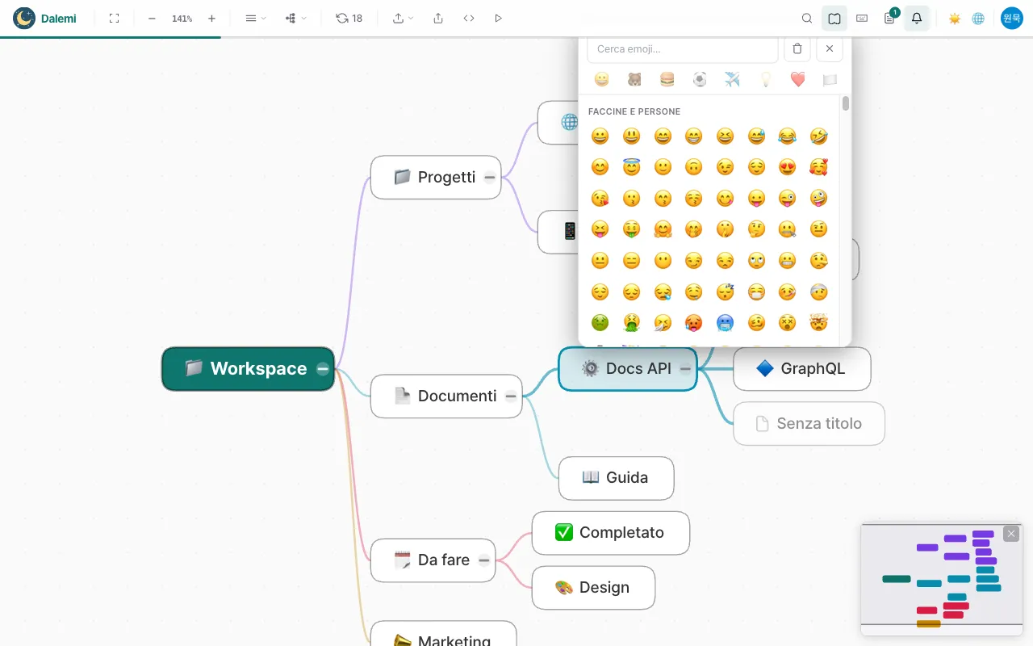Screen dimensions: 1033x646
Task: Open notes document icon with badge
Action: point(889,18)
